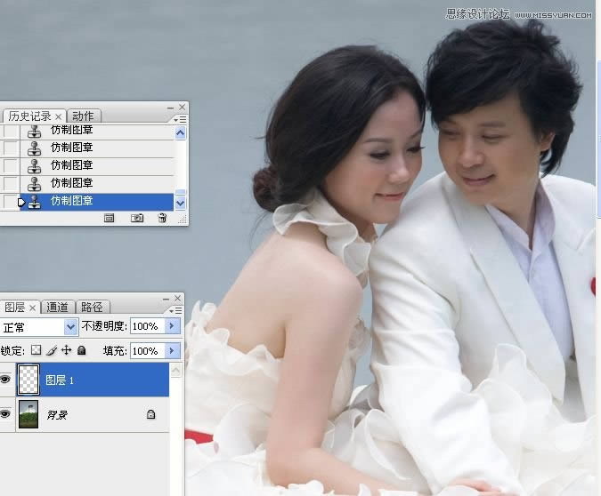This screenshot has width=601, height=496.
Task: Click the lock image pixels brush icon
Action: pyautogui.click(x=51, y=351)
